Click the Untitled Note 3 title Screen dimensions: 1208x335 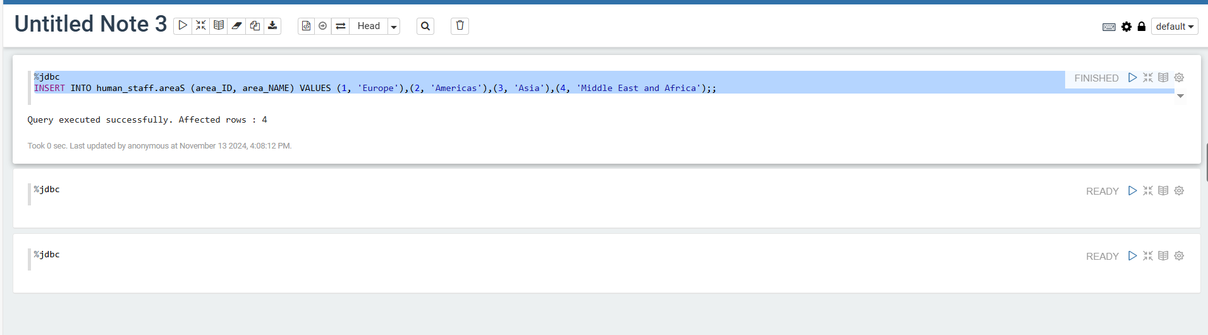click(90, 24)
